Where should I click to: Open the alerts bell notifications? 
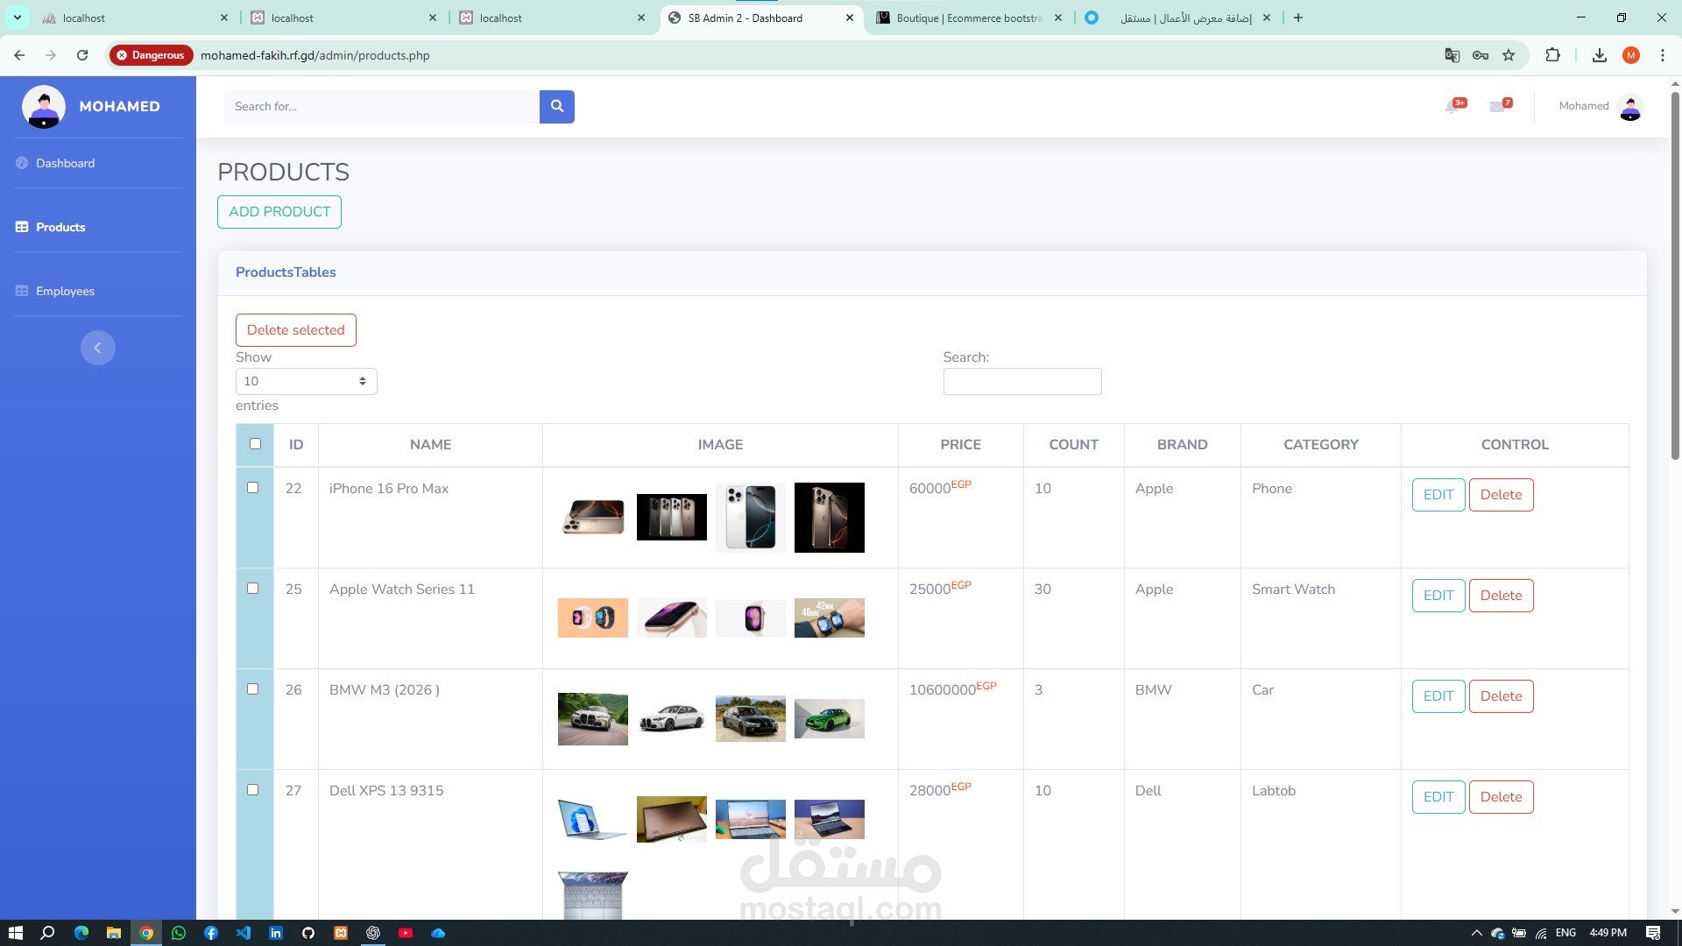click(1454, 105)
